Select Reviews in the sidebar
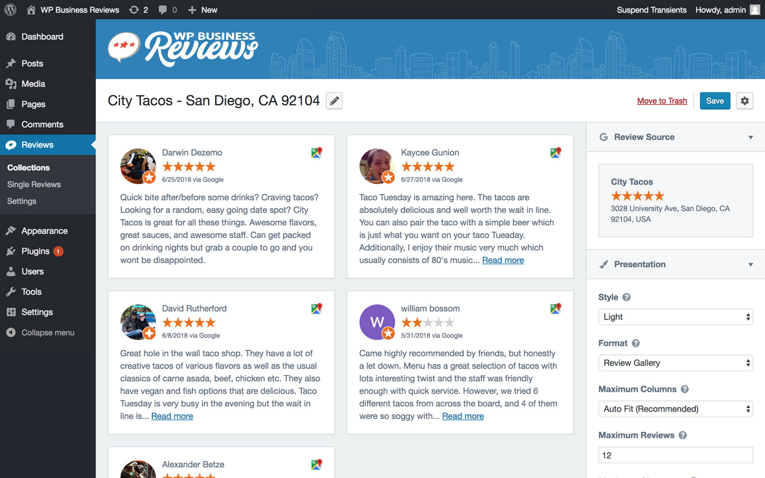 coord(48,145)
